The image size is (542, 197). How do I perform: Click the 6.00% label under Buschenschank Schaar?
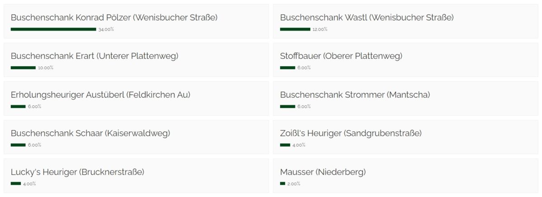[x=34, y=145]
